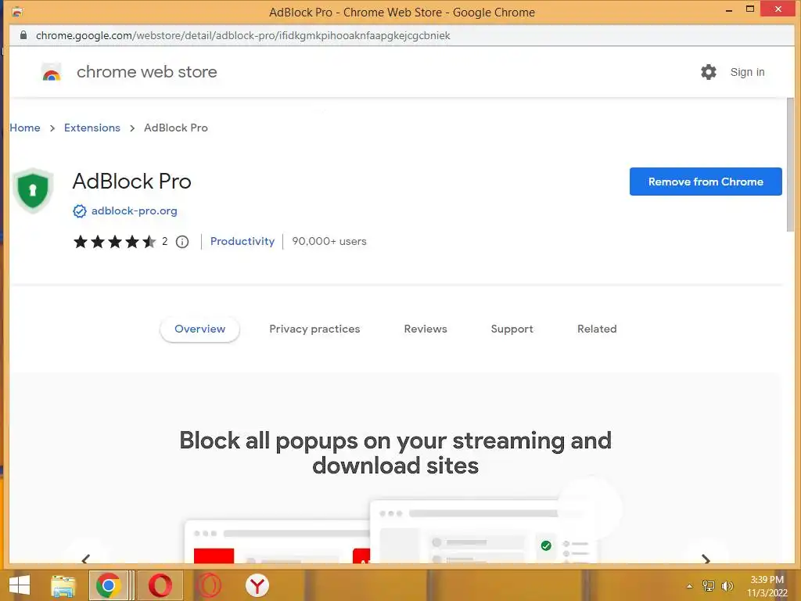Click the rating info icon
801x601 pixels.
click(182, 242)
